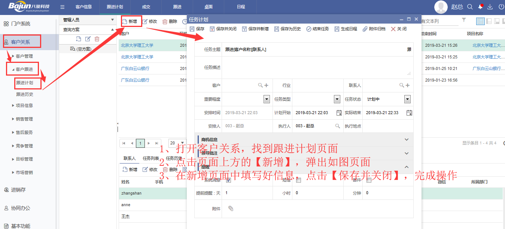Image resolution: width=505 pixels, height=229 pixels.
Task: Click the notification bell icon
Action: pos(480,7)
